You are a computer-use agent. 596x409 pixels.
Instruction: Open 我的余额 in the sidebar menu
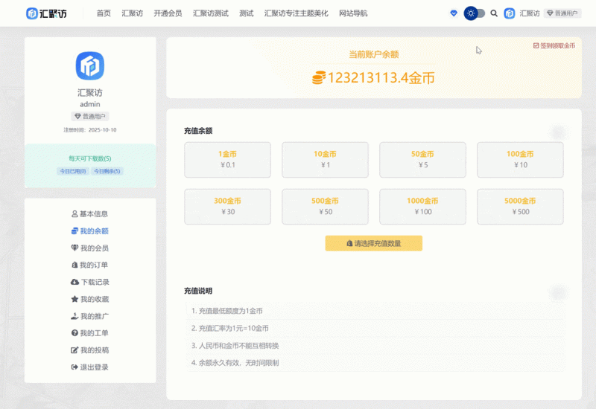click(x=90, y=231)
